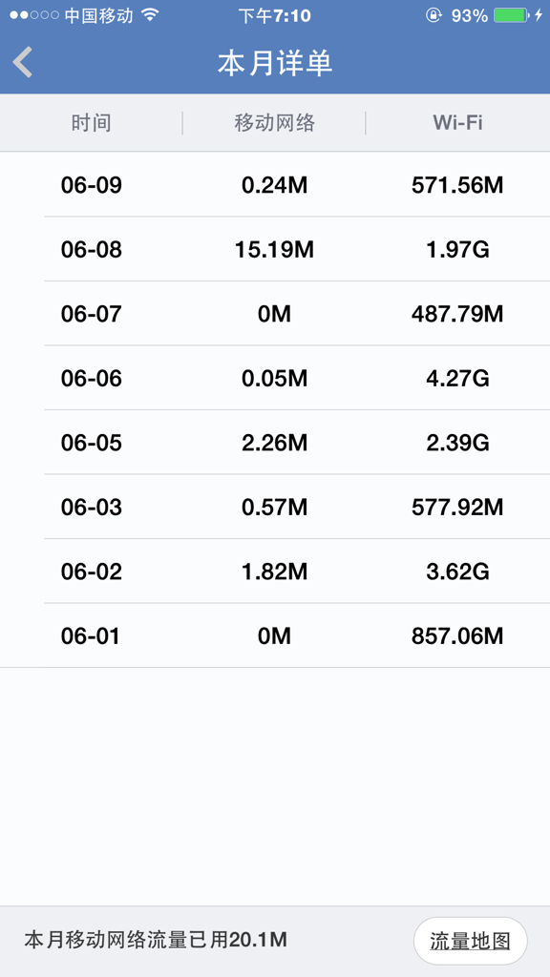Select 15.19M mobile data value

(x=274, y=250)
